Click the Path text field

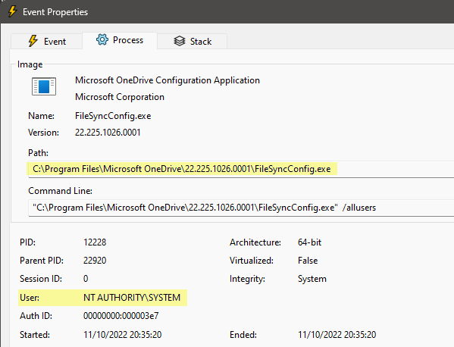(241, 169)
